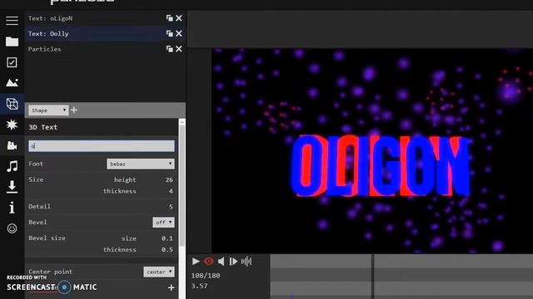
Task: Select the checkbox settings sidebar icon
Action: click(12, 62)
